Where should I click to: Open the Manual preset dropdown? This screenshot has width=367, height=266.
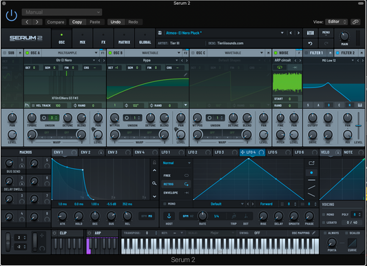[x=62, y=12]
